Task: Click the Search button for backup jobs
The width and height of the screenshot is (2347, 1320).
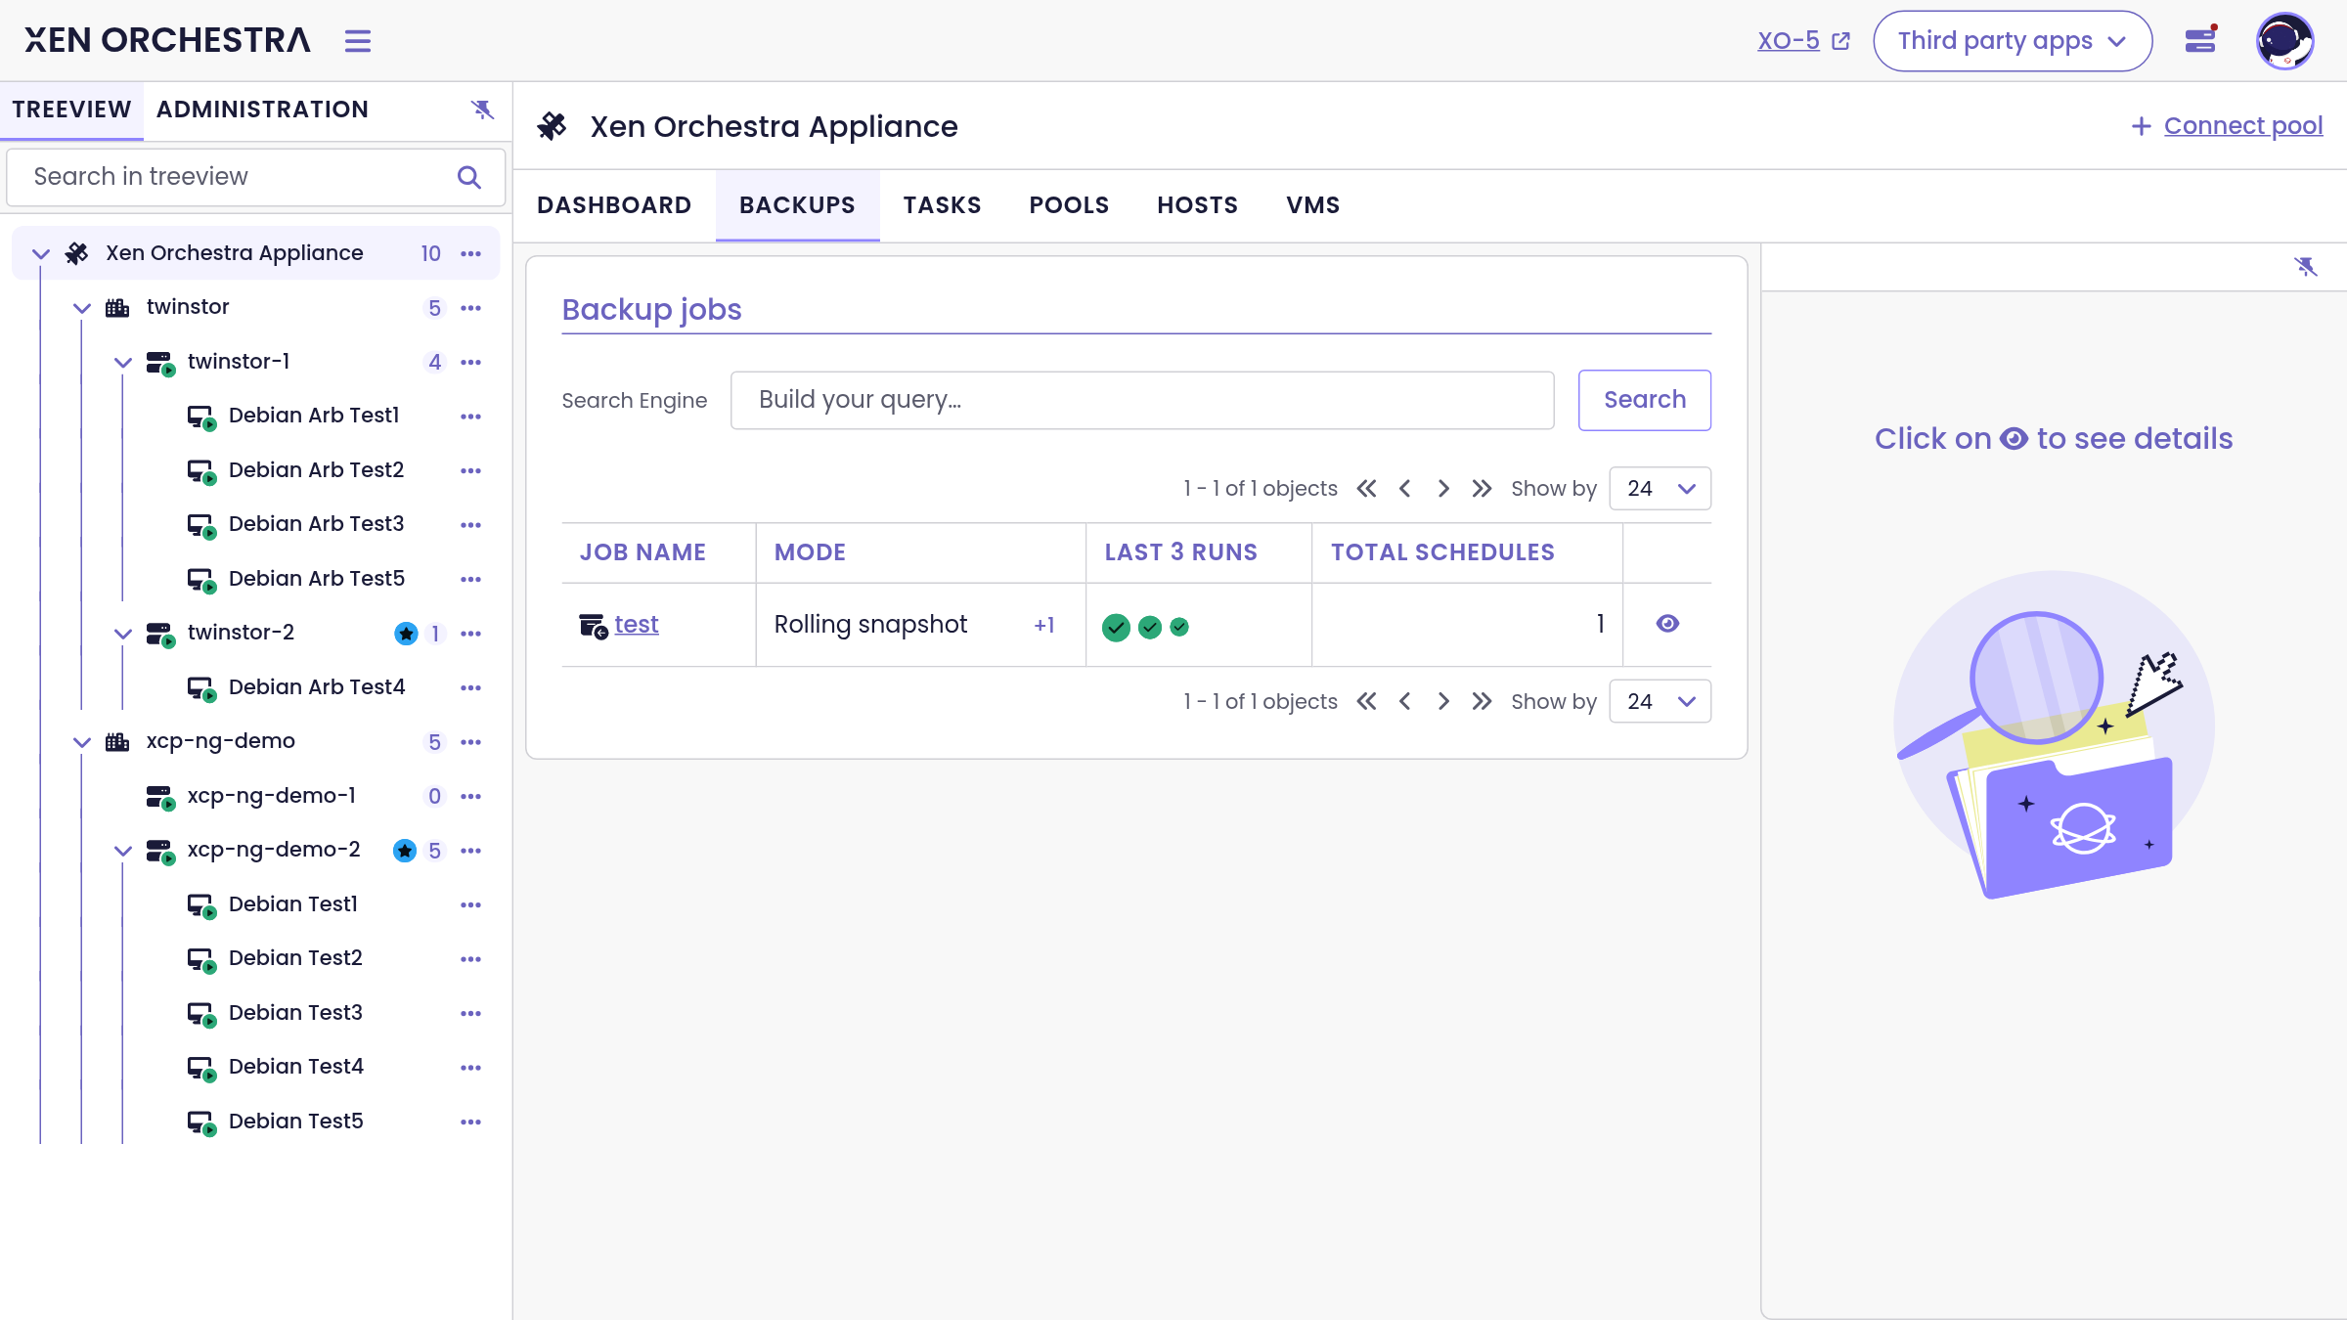Action: pos(1645,400)
